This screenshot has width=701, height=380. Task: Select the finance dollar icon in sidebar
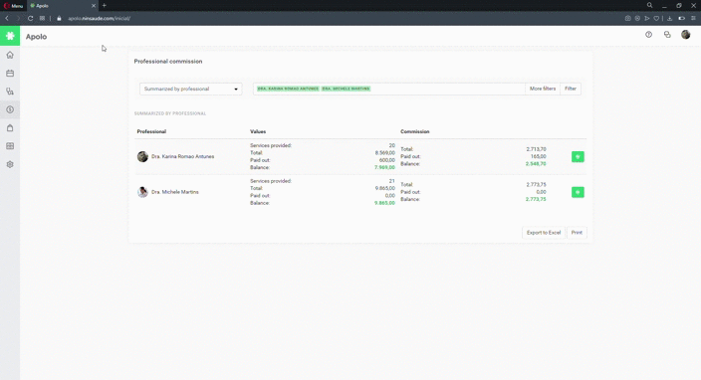pyautogui.click(x=10, y=109)
